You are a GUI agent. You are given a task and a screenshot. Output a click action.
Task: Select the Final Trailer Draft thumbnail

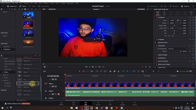[28, 24]
